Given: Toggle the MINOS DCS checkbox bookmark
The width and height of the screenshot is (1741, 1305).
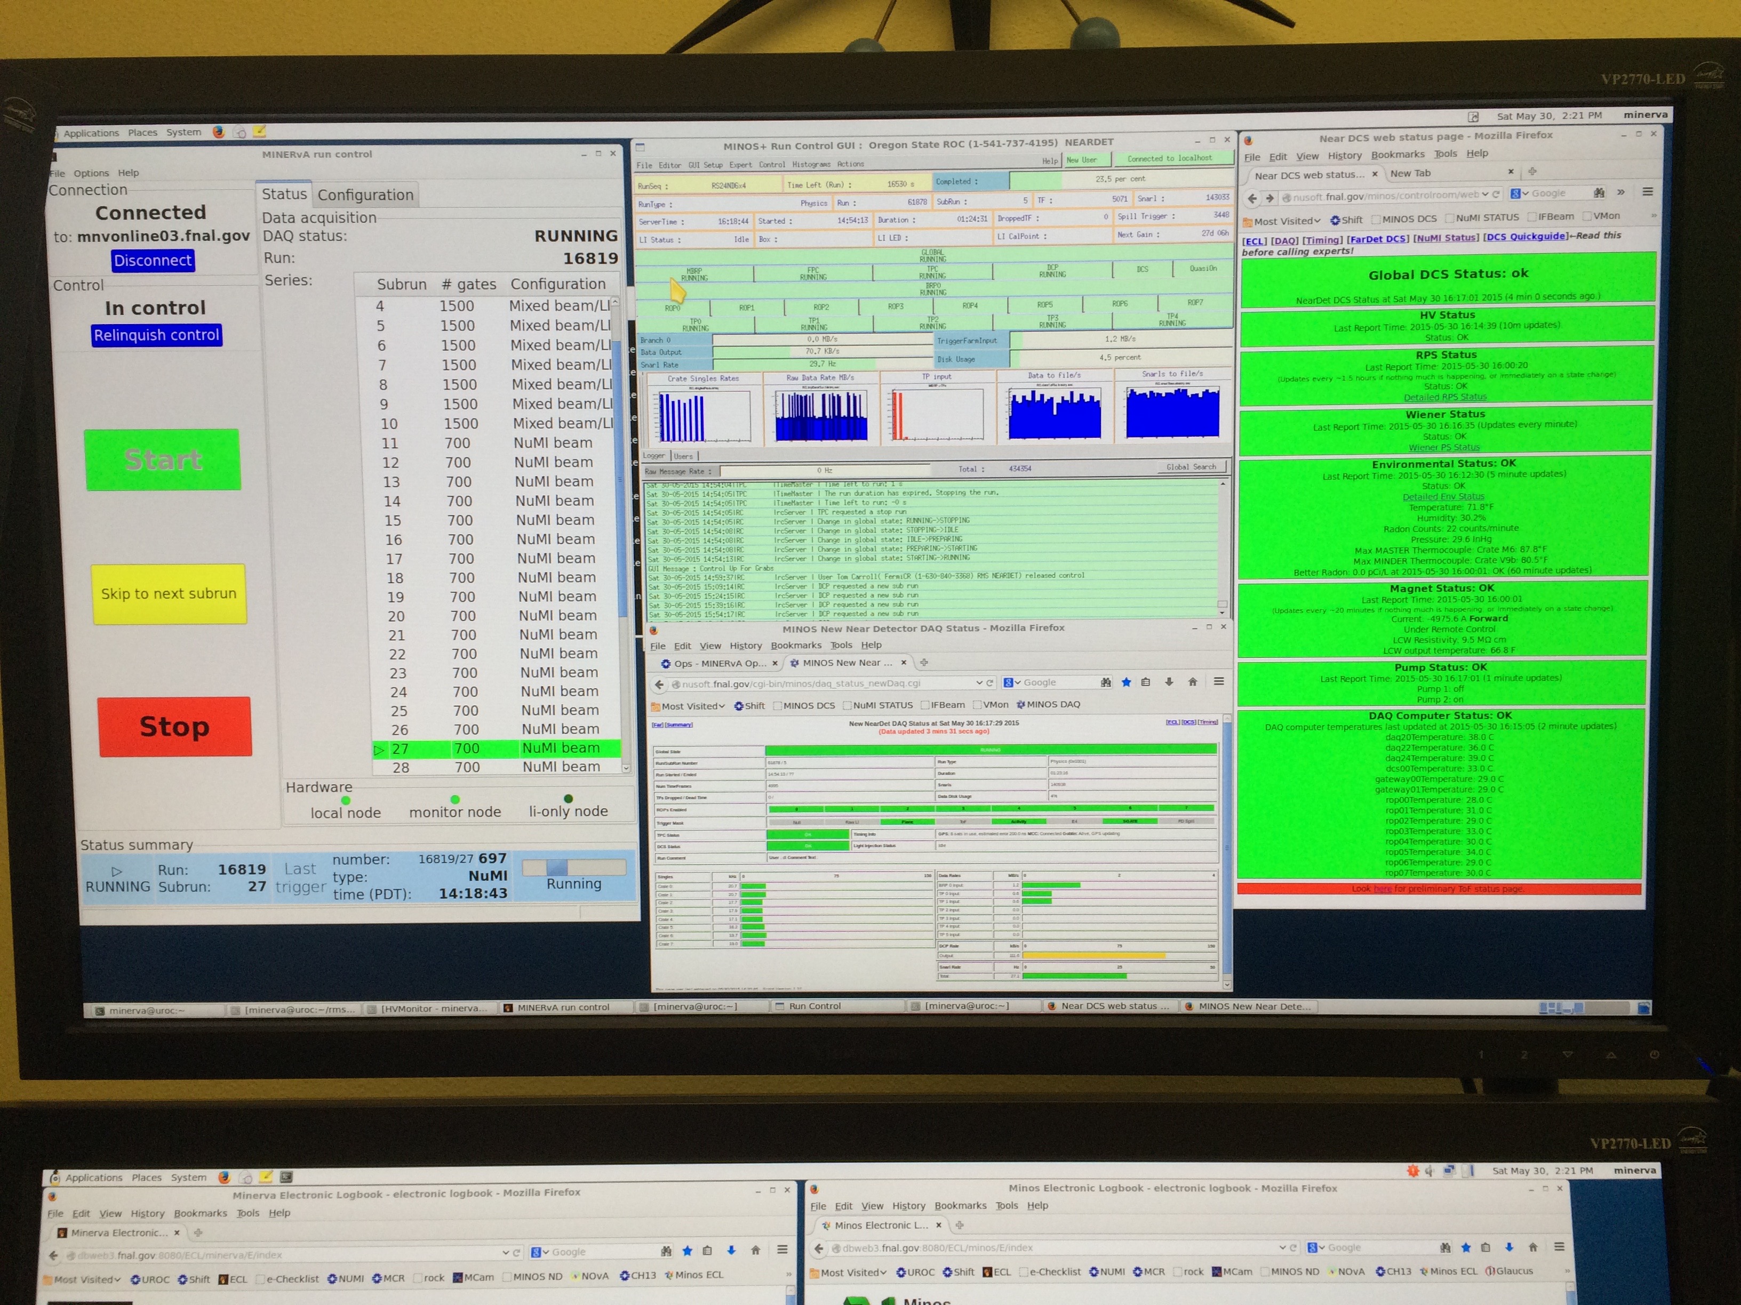Looking at the screenshot, I should tap(778, 706).
